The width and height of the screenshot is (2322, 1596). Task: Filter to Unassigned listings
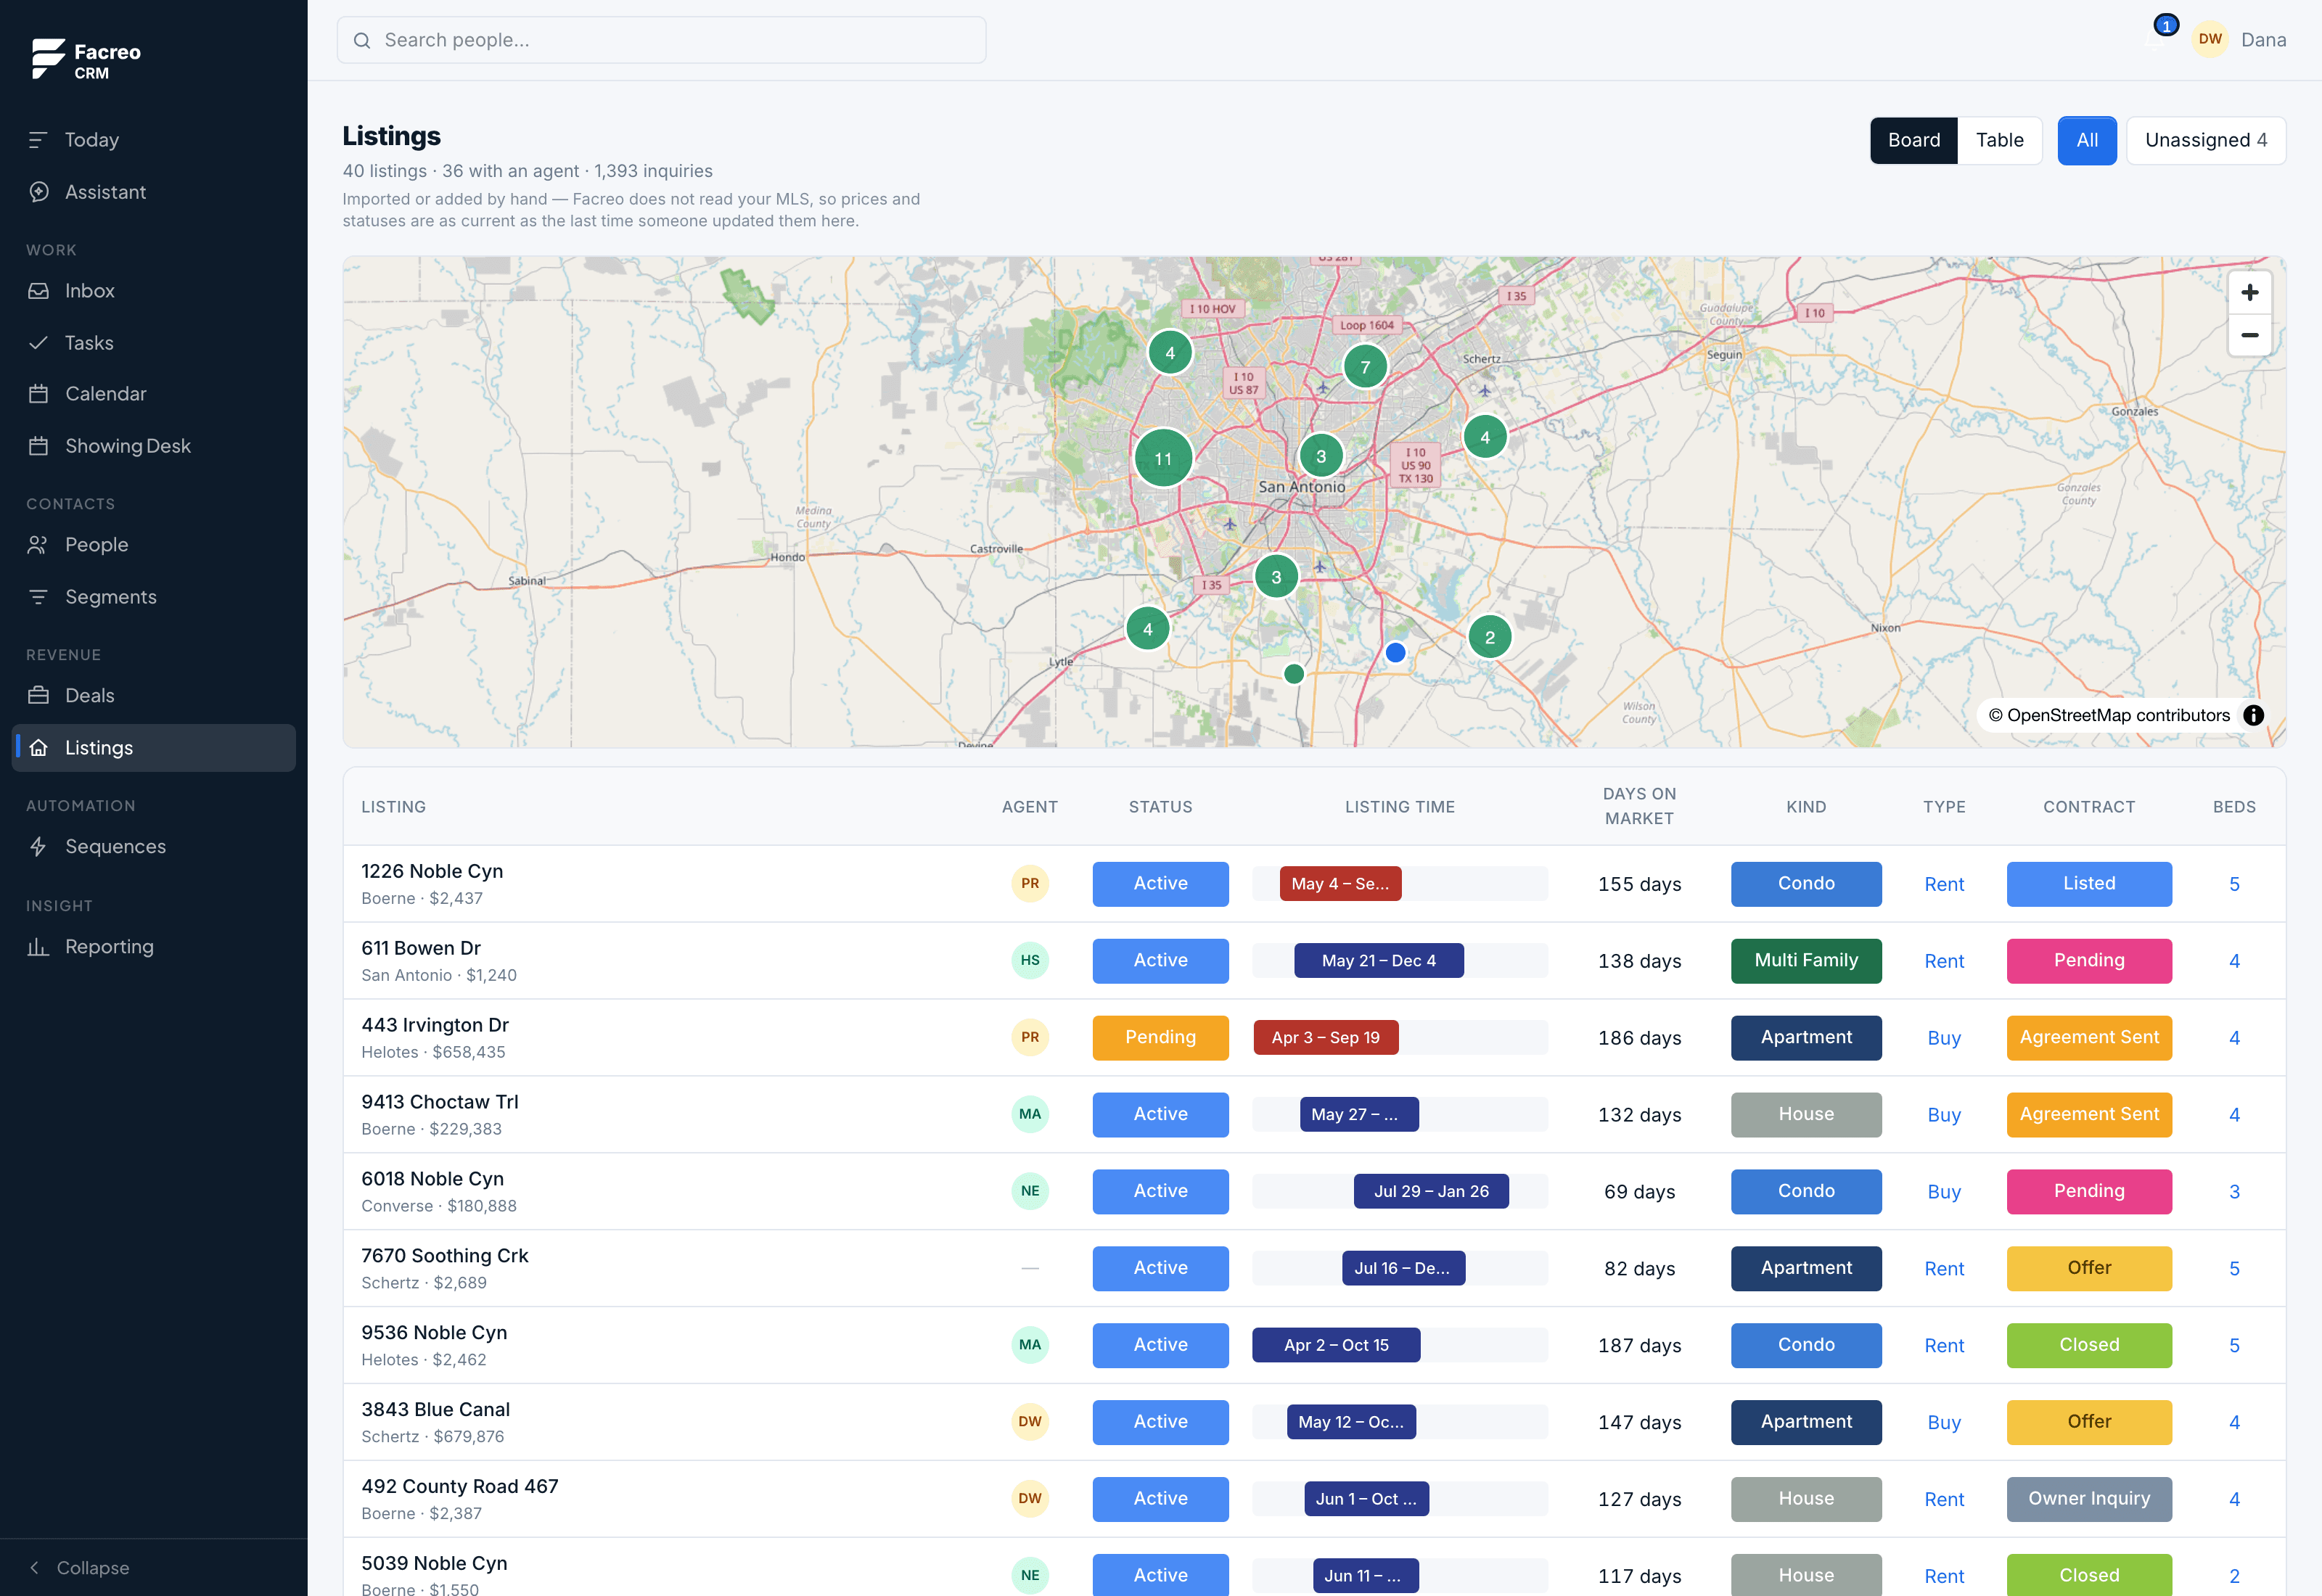pyautogui.click(x=2206, y=141)
